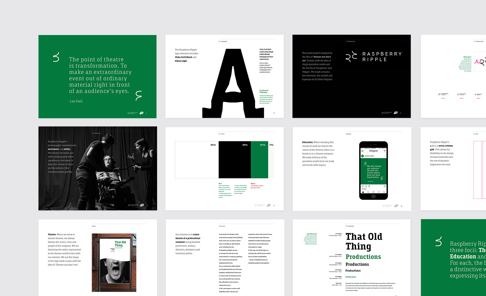Open the colour proportions slide
486x296 pixels.
[224, 169]
